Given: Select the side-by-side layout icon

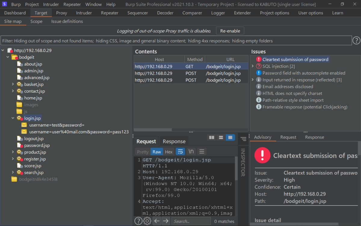Looking at the screenshot, I should coord(212,137).
